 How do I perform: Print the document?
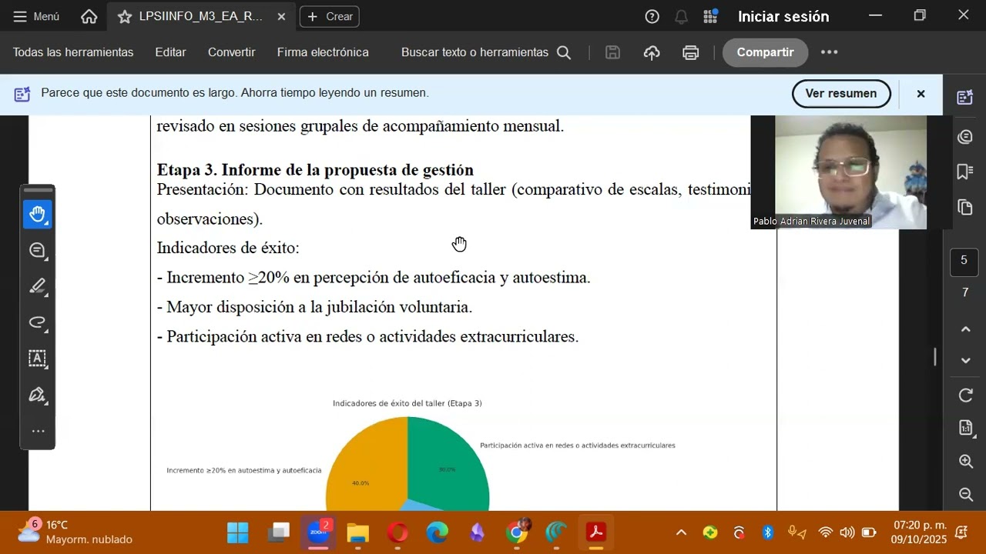690,52
